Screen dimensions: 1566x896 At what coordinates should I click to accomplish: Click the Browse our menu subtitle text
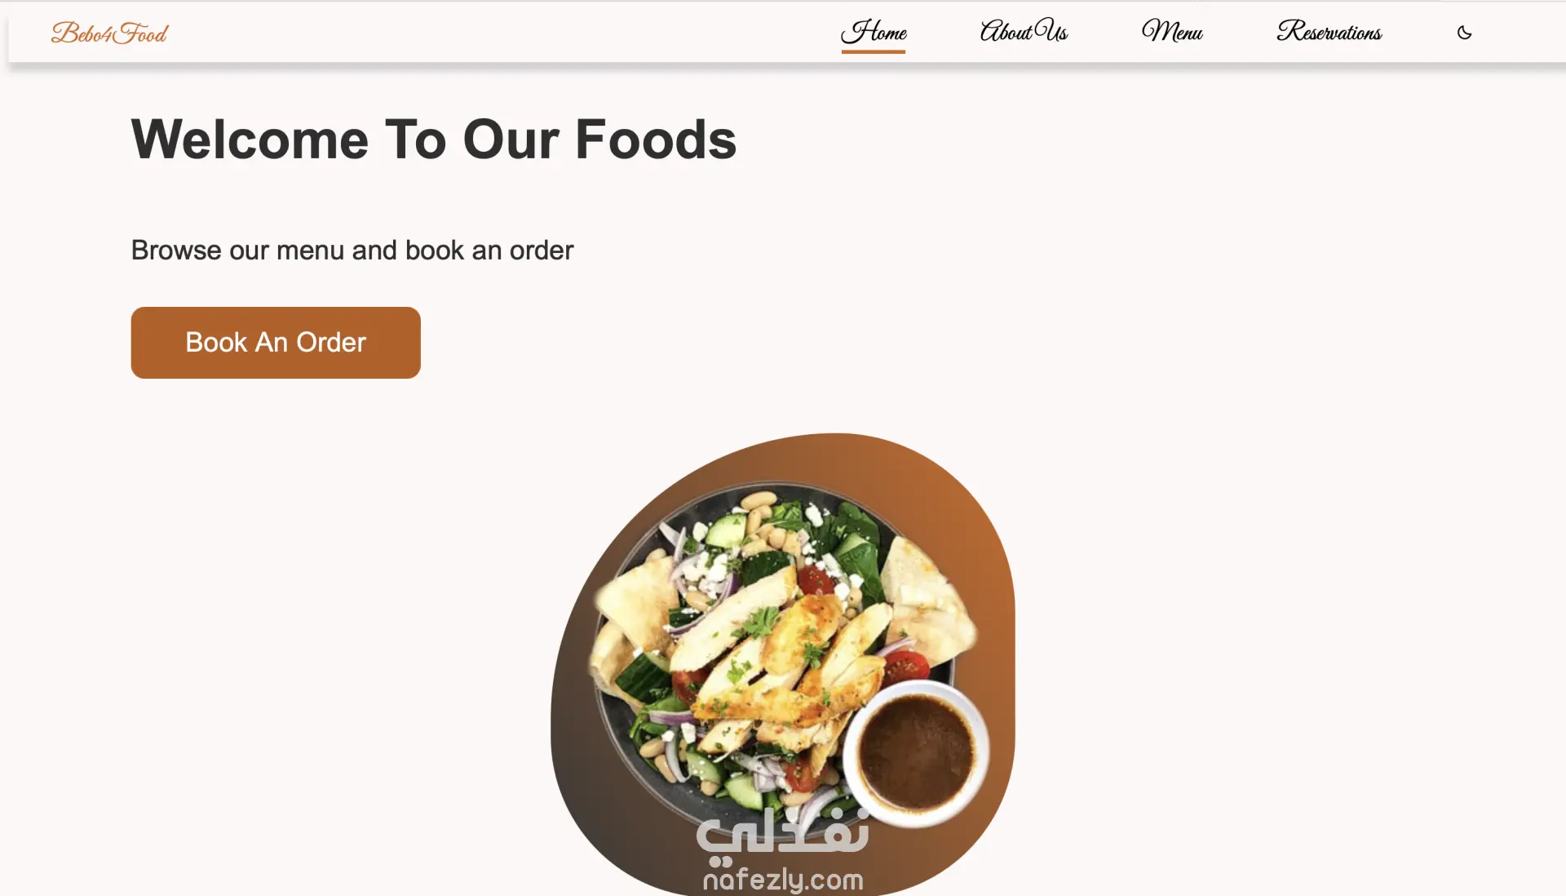click(352, 250)
